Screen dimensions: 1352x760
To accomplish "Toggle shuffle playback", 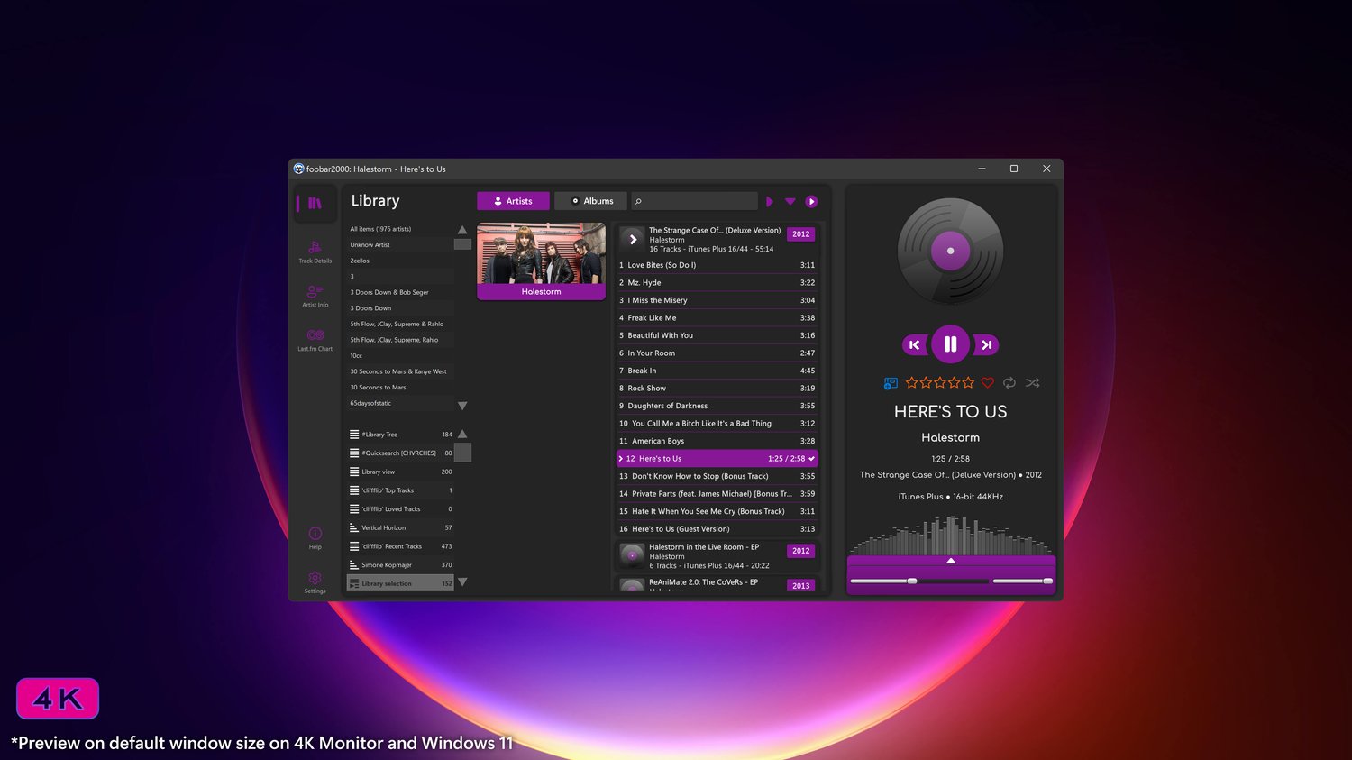I will click(1032, 383).
